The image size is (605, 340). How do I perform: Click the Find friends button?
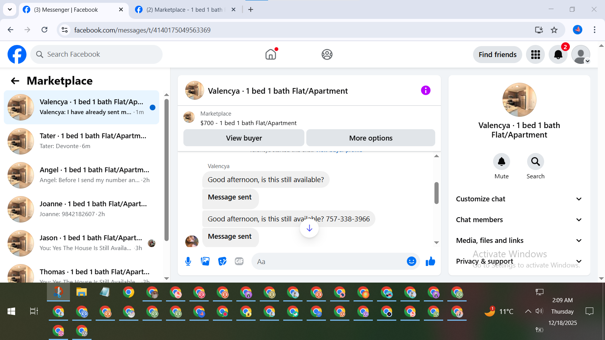pos(497,55)
